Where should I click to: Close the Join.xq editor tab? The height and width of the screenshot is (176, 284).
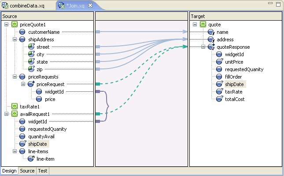coord(90,5)
